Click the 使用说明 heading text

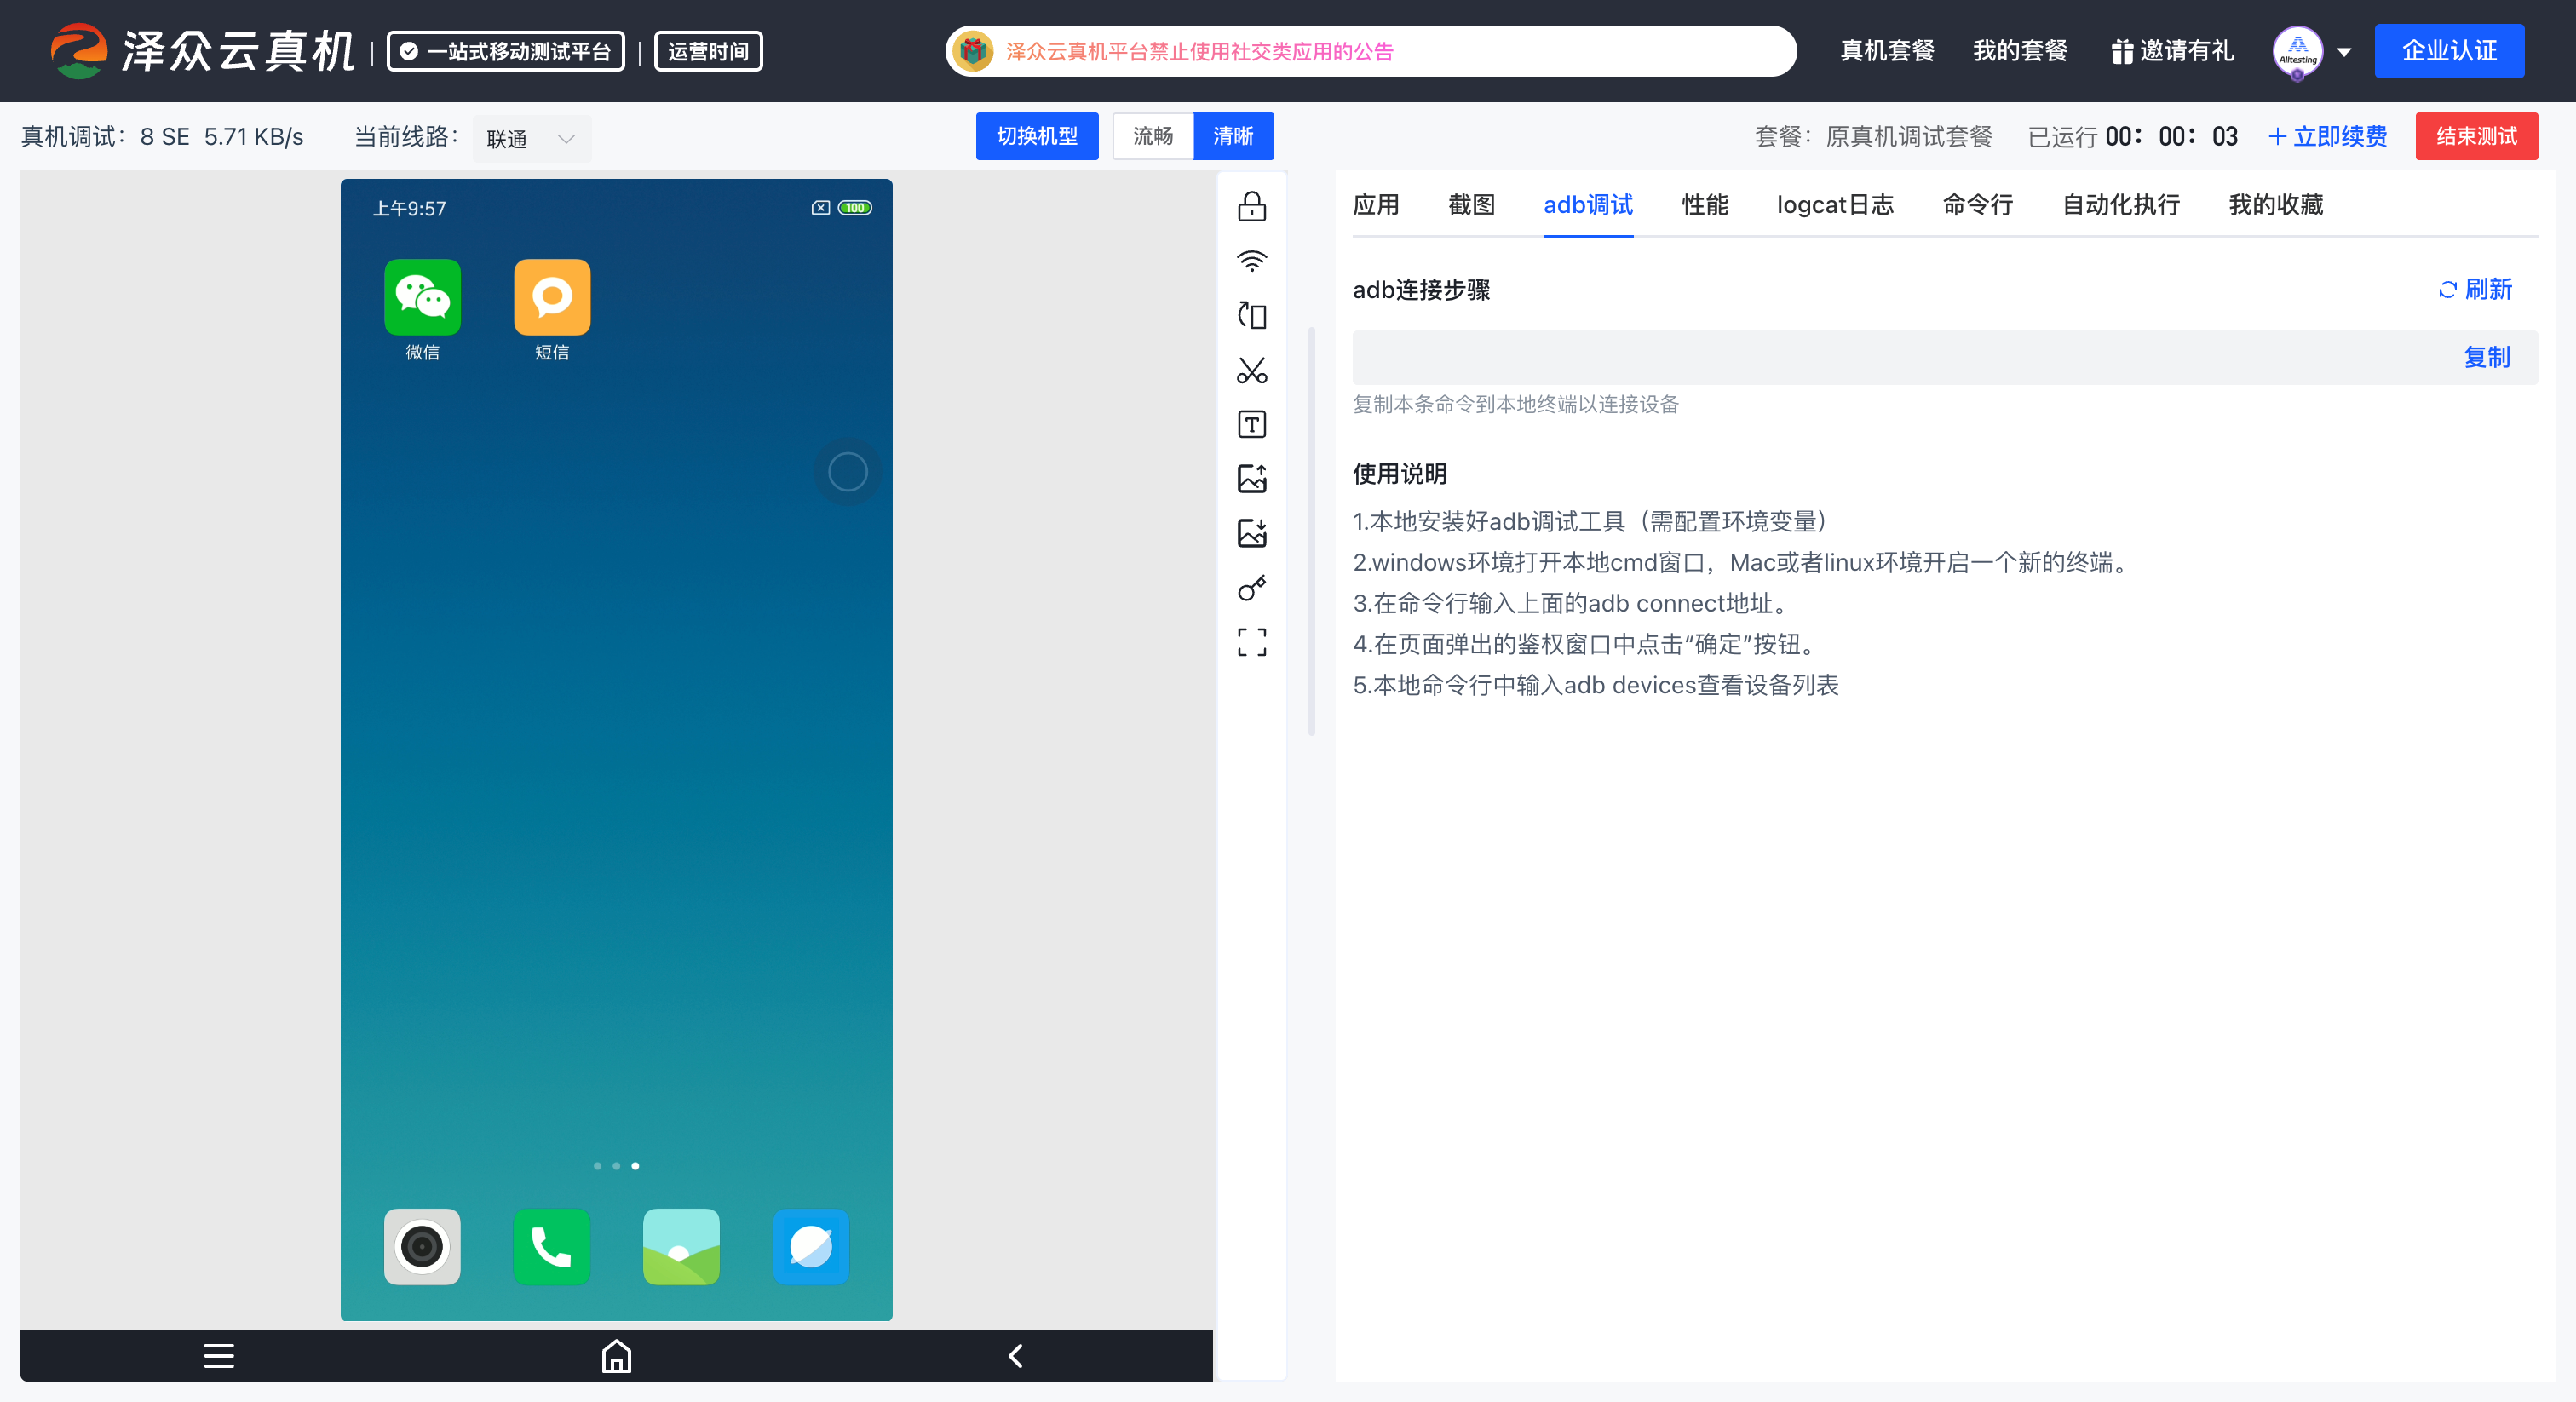click(x=1400, y=474)
